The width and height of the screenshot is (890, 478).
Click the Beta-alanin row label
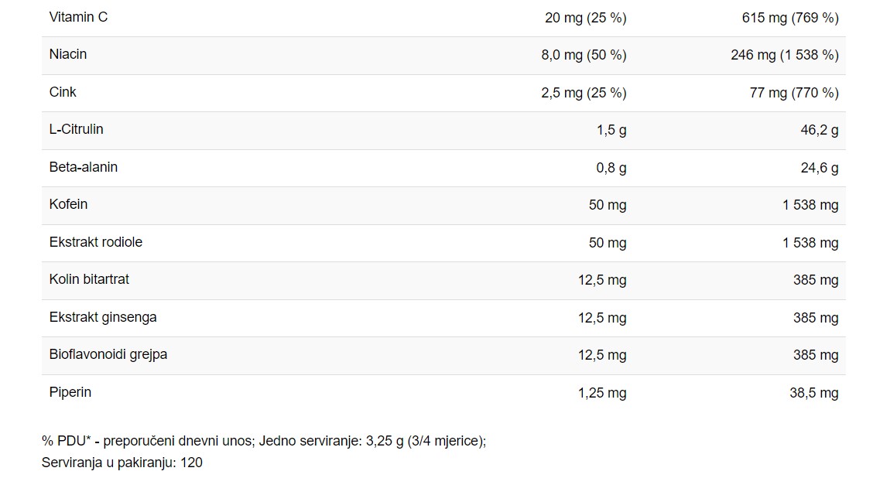tap(84, 167)
